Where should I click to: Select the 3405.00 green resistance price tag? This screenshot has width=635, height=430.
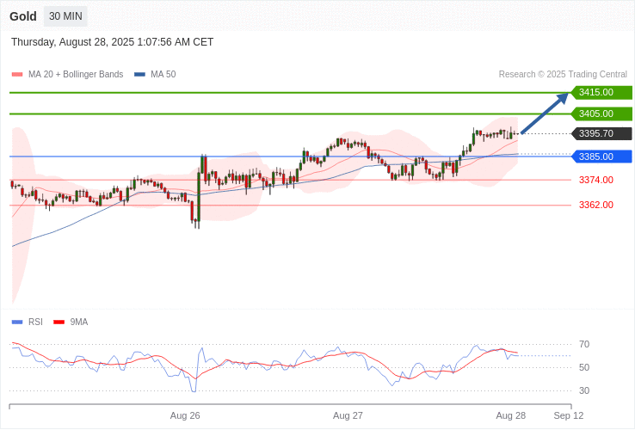tap(601, 114)
